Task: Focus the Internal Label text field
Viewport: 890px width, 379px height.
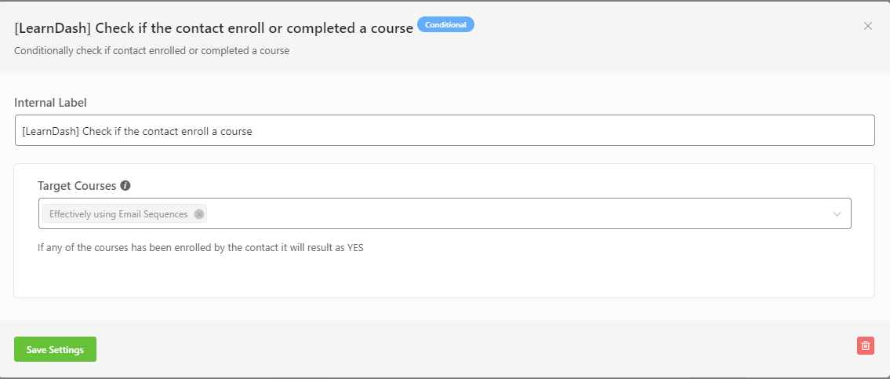Action: 445,131
